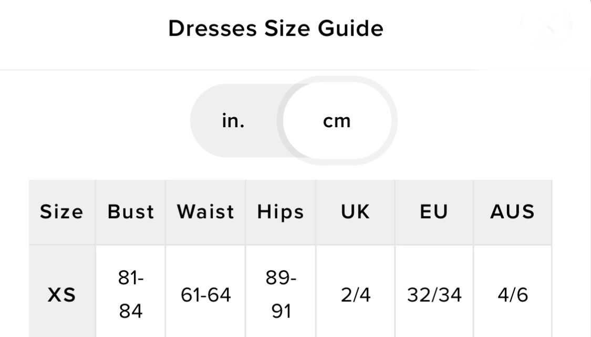Click the Dresses Size Guide title
The width and height of the screenshot is (591, 337).
(276, 28)
